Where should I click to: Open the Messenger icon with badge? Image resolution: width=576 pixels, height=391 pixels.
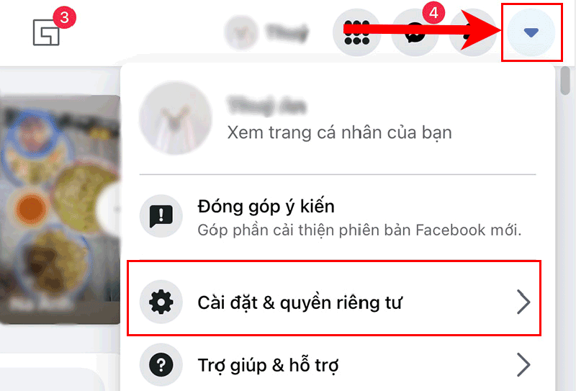coord(415,32)
